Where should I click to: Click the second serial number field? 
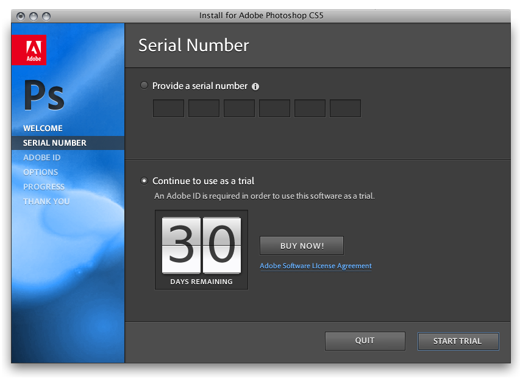204,108
